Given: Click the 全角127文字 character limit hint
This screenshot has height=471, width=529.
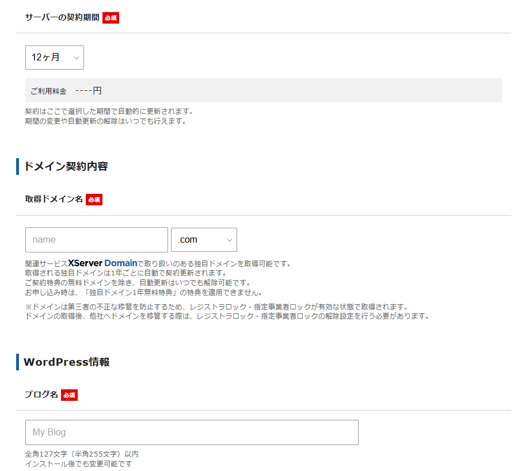Looking at the screenshot, I should click(x=82, y=454).
